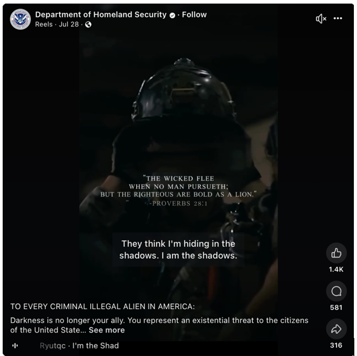
Task: Expand the caption with See more
Action: click(107, 330)
